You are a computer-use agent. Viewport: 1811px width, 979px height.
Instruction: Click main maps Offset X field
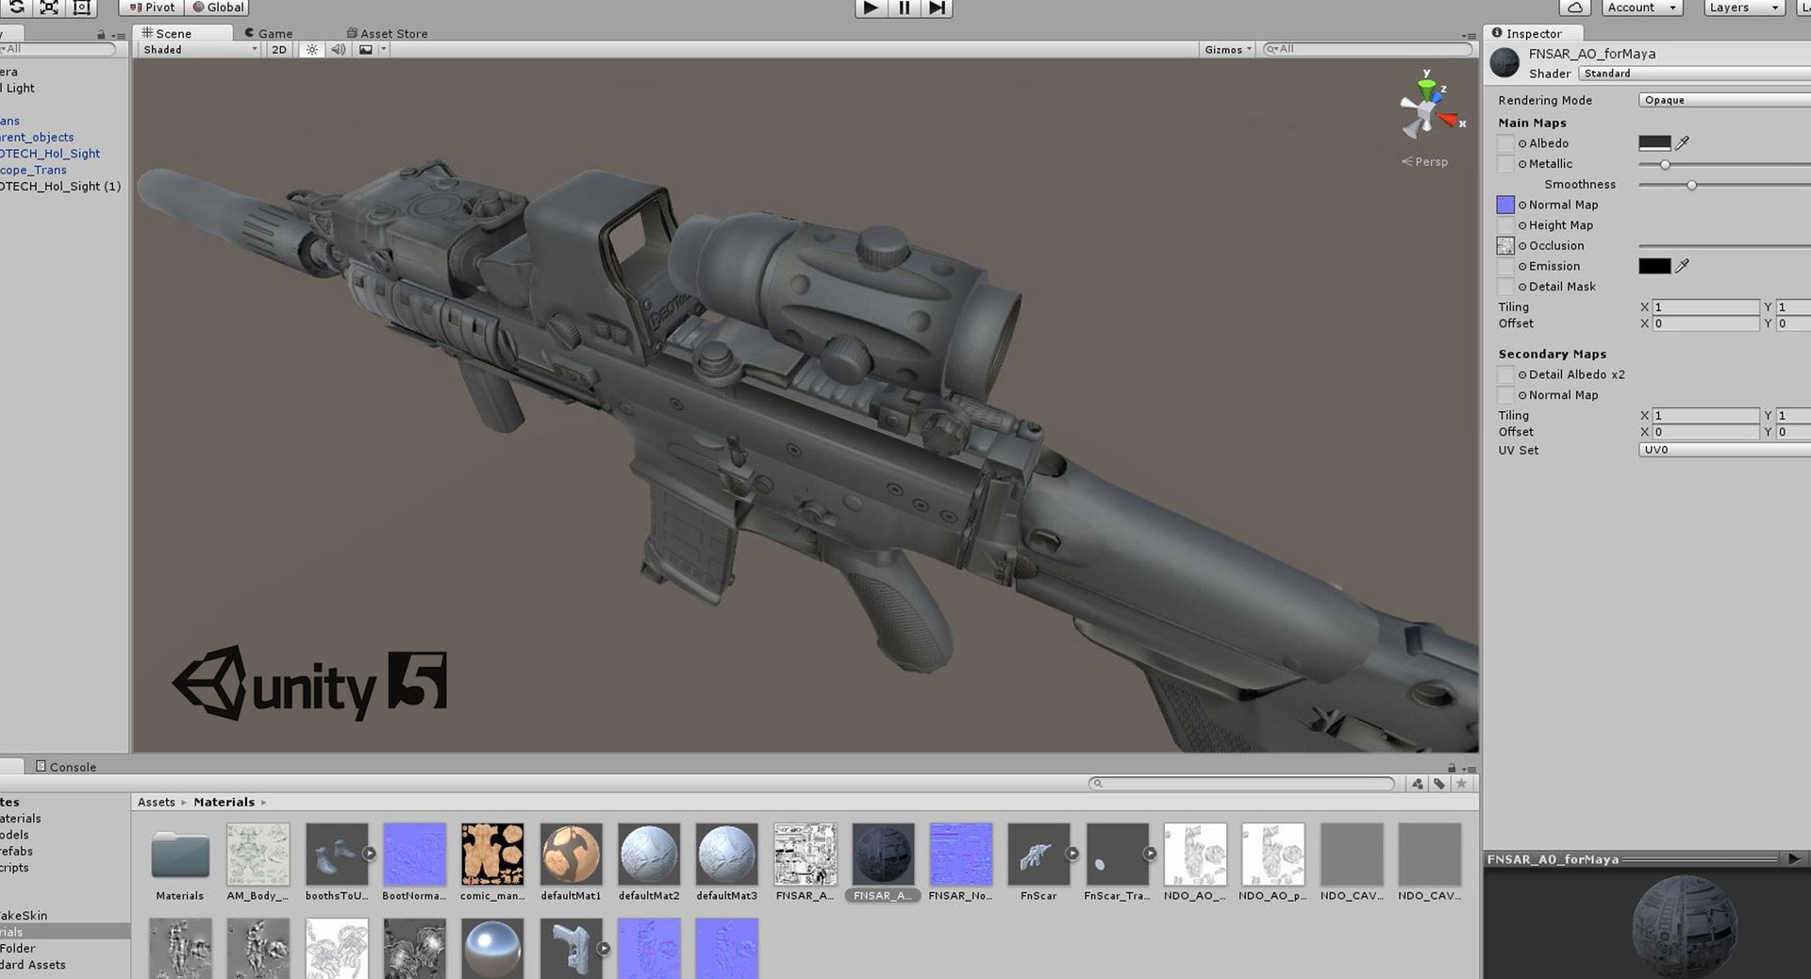click(1705, 324)
